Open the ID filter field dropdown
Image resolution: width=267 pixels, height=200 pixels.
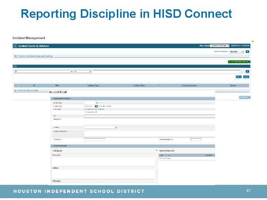tap(43, 71)
